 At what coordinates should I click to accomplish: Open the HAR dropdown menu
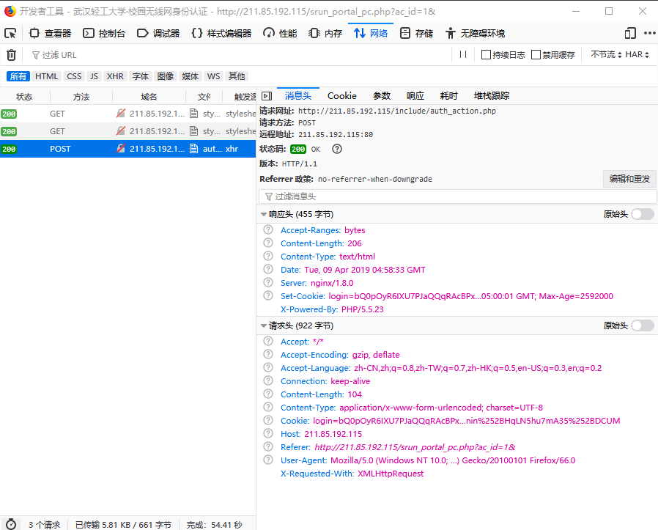(x=637, y=55)
